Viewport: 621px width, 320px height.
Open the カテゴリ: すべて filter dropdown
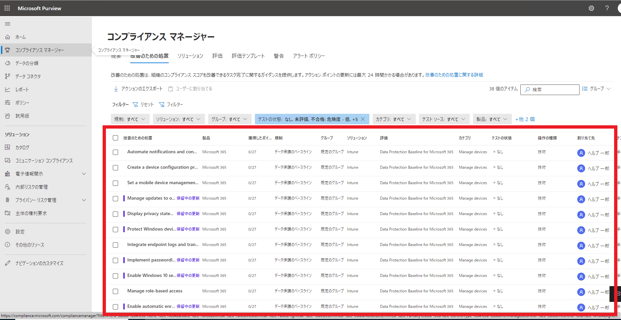(x=394, y=119)
